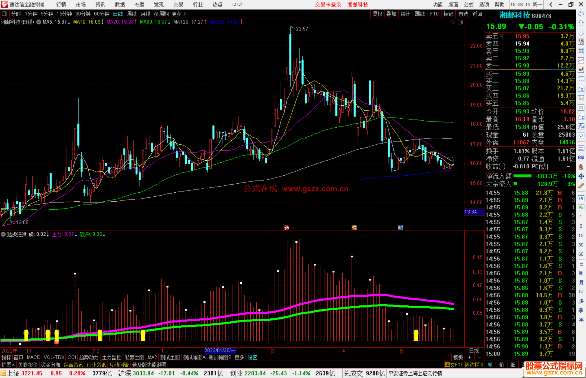
Task: Click the four-way move arrows icon
Action: pyautogui.click(x=581, y=176)
